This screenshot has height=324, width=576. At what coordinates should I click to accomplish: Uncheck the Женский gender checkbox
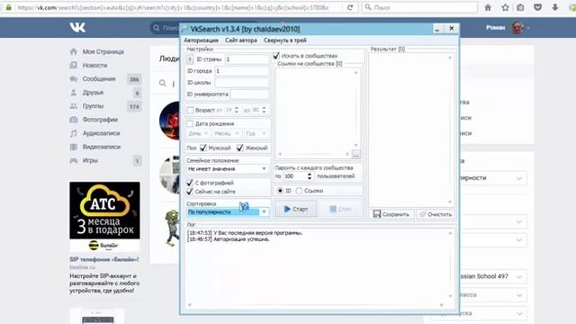tap(240, 148)
